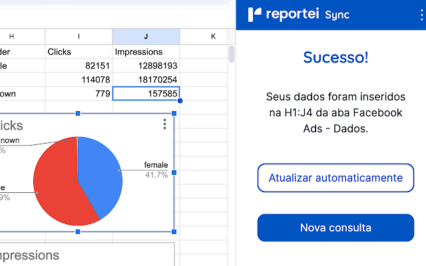Select cell with value 114078

pos(79,80)
